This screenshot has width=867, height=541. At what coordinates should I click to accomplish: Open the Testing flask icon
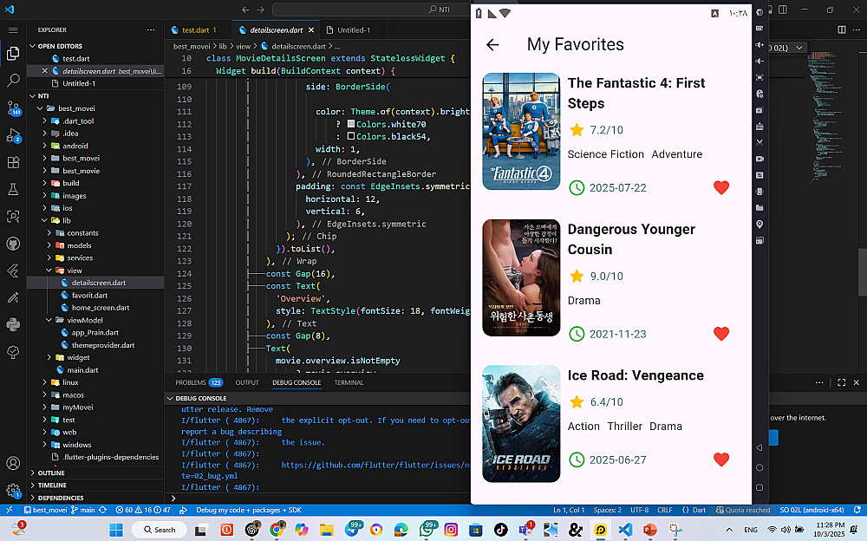13,189
